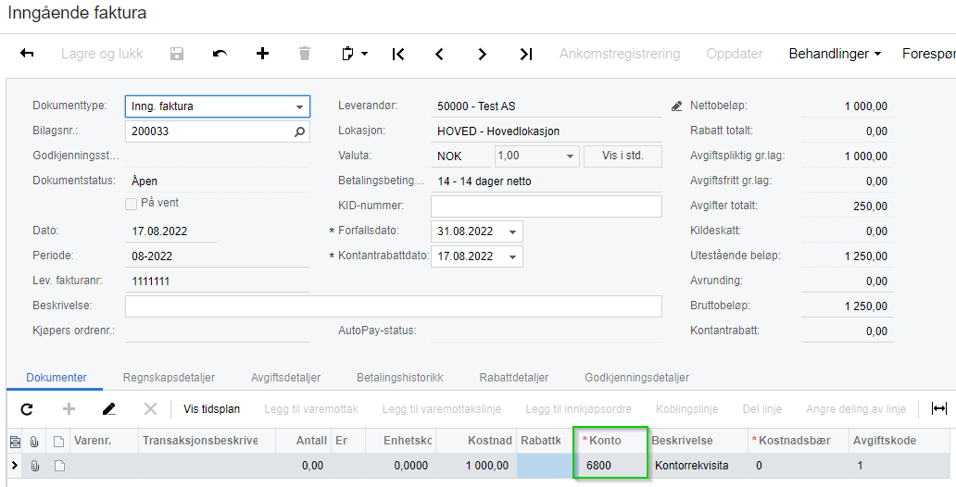This screenshot has width=956, height=487.
Task: Click the paperclip icon in grid header
Action: click(x=35, y=441)
